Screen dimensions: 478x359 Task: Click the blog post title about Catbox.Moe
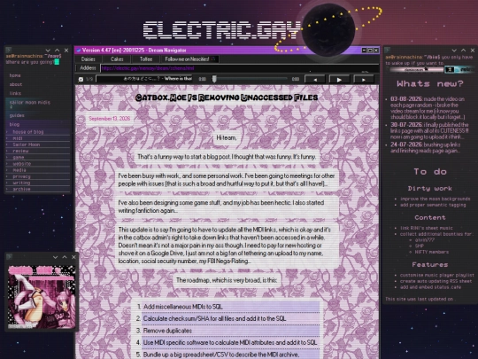point(227,98)
